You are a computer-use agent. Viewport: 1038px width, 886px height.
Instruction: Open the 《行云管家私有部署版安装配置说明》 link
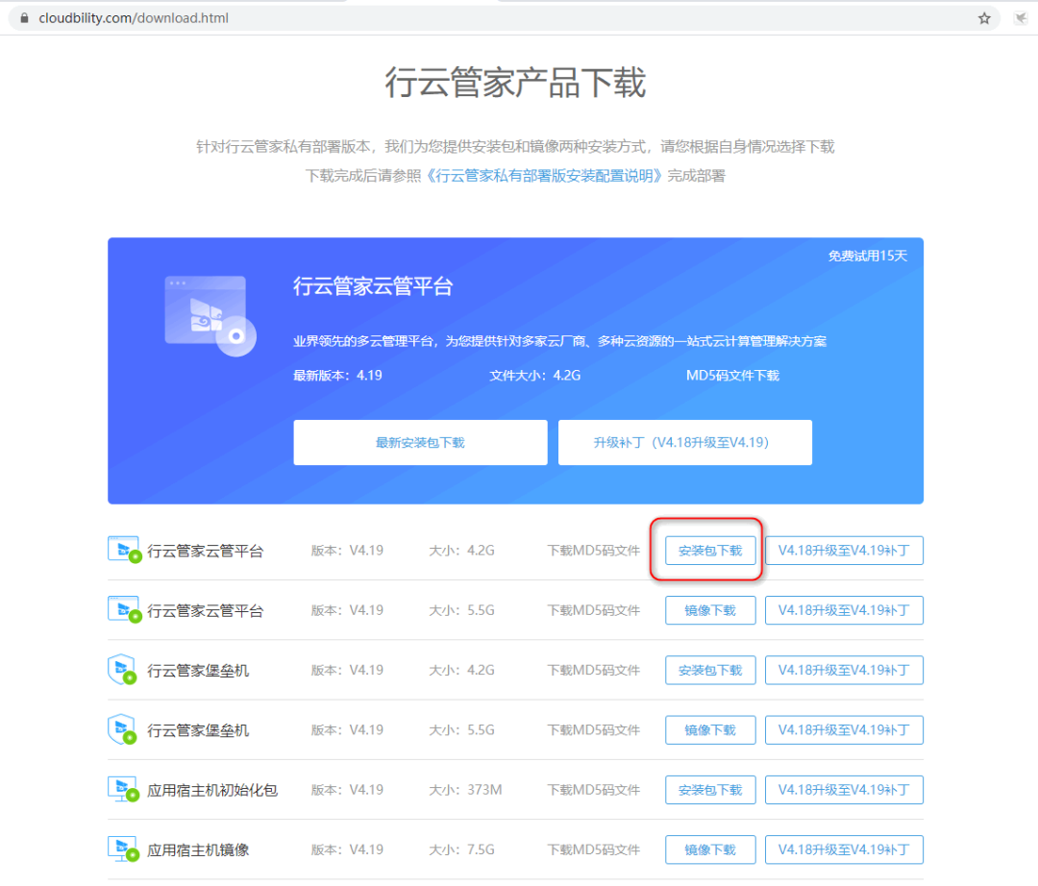(x=543, y=176)
